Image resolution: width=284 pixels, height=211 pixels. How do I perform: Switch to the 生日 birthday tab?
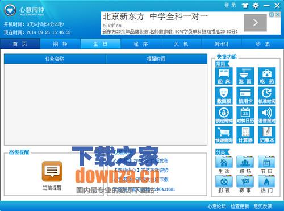point(101,44)
